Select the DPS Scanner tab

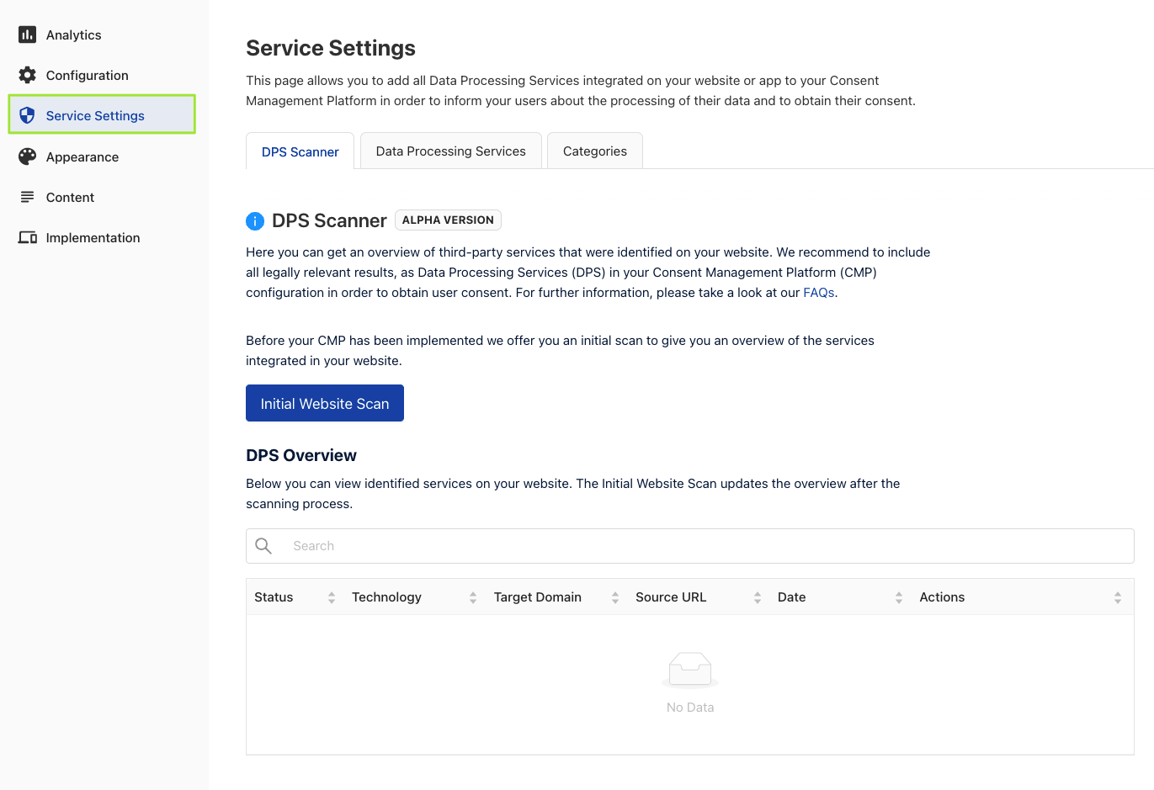click(x=300, y=152)
